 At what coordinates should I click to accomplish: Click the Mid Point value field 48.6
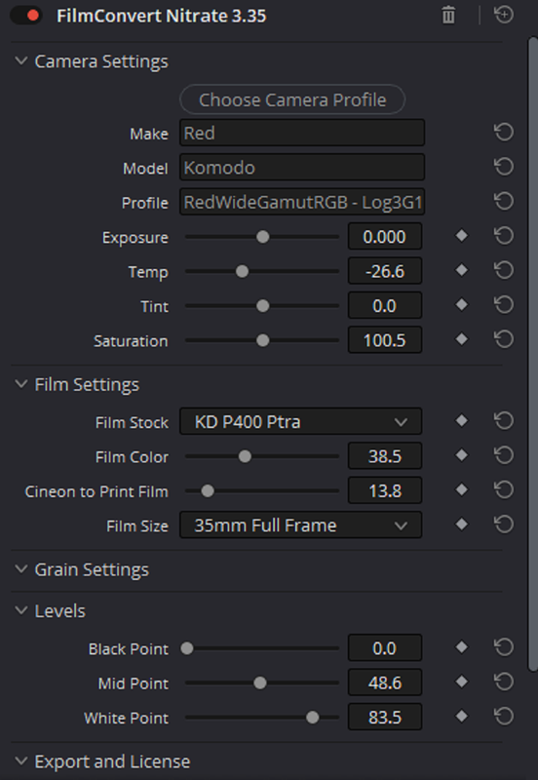(x=385, y=682)
